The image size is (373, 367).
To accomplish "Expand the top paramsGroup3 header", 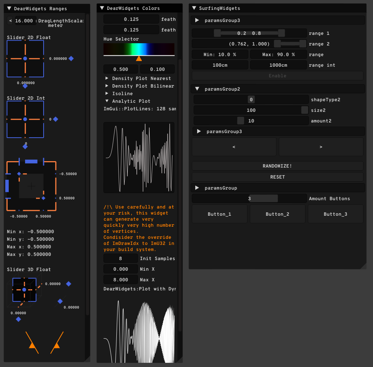I will click(277, 20).
